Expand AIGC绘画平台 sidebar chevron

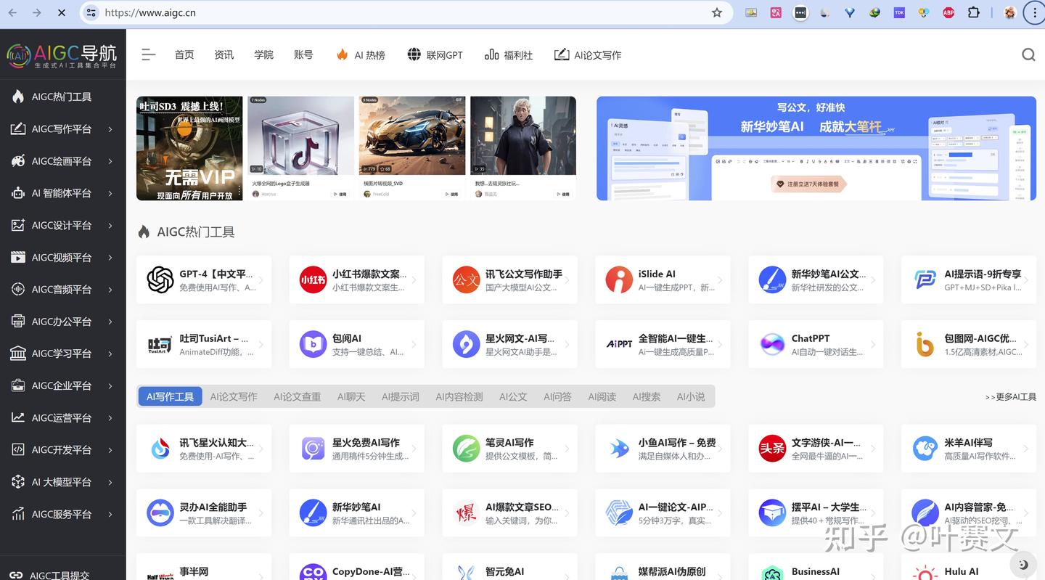coord(110,161)
